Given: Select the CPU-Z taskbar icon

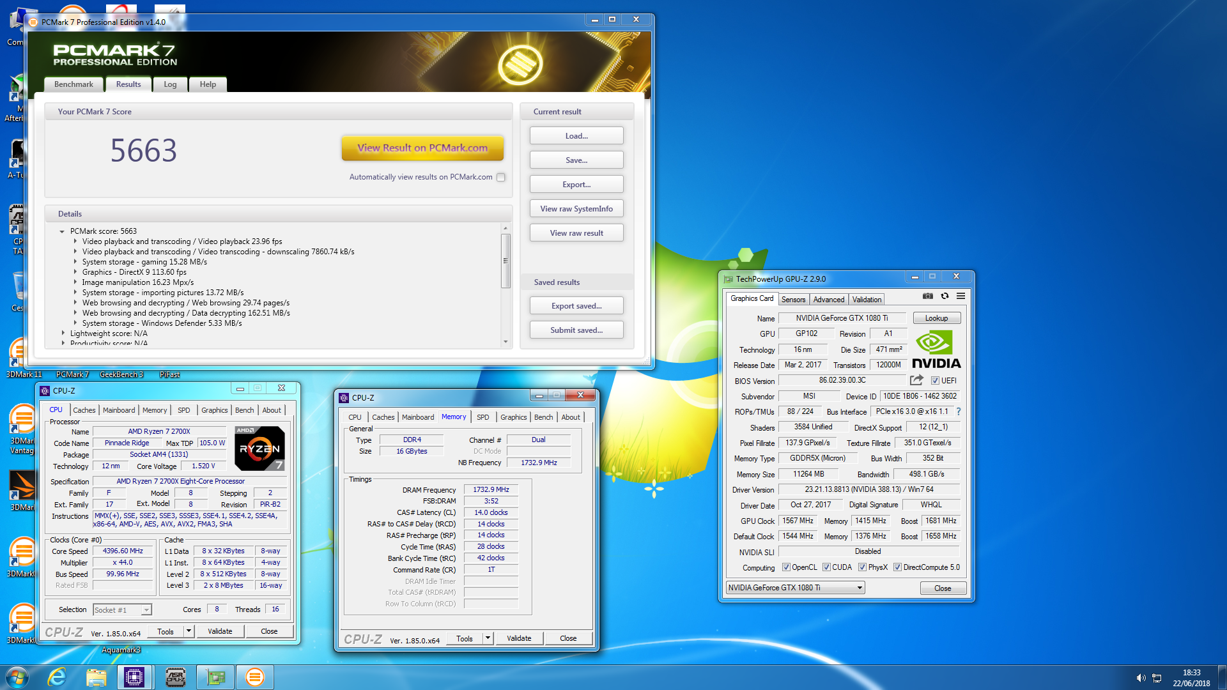Looking at the screenshot, I should [x=134, y=677].
